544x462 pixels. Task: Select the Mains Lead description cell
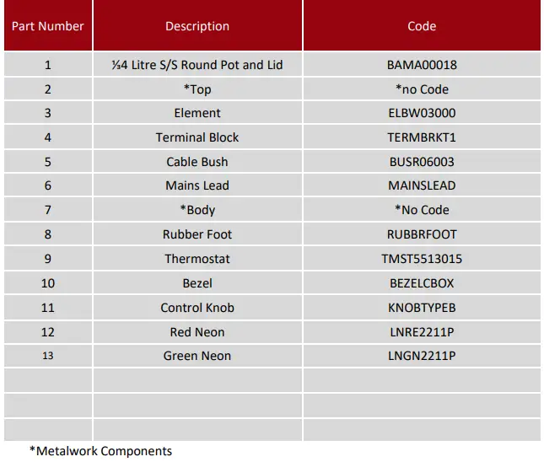(x=197, y=185)
